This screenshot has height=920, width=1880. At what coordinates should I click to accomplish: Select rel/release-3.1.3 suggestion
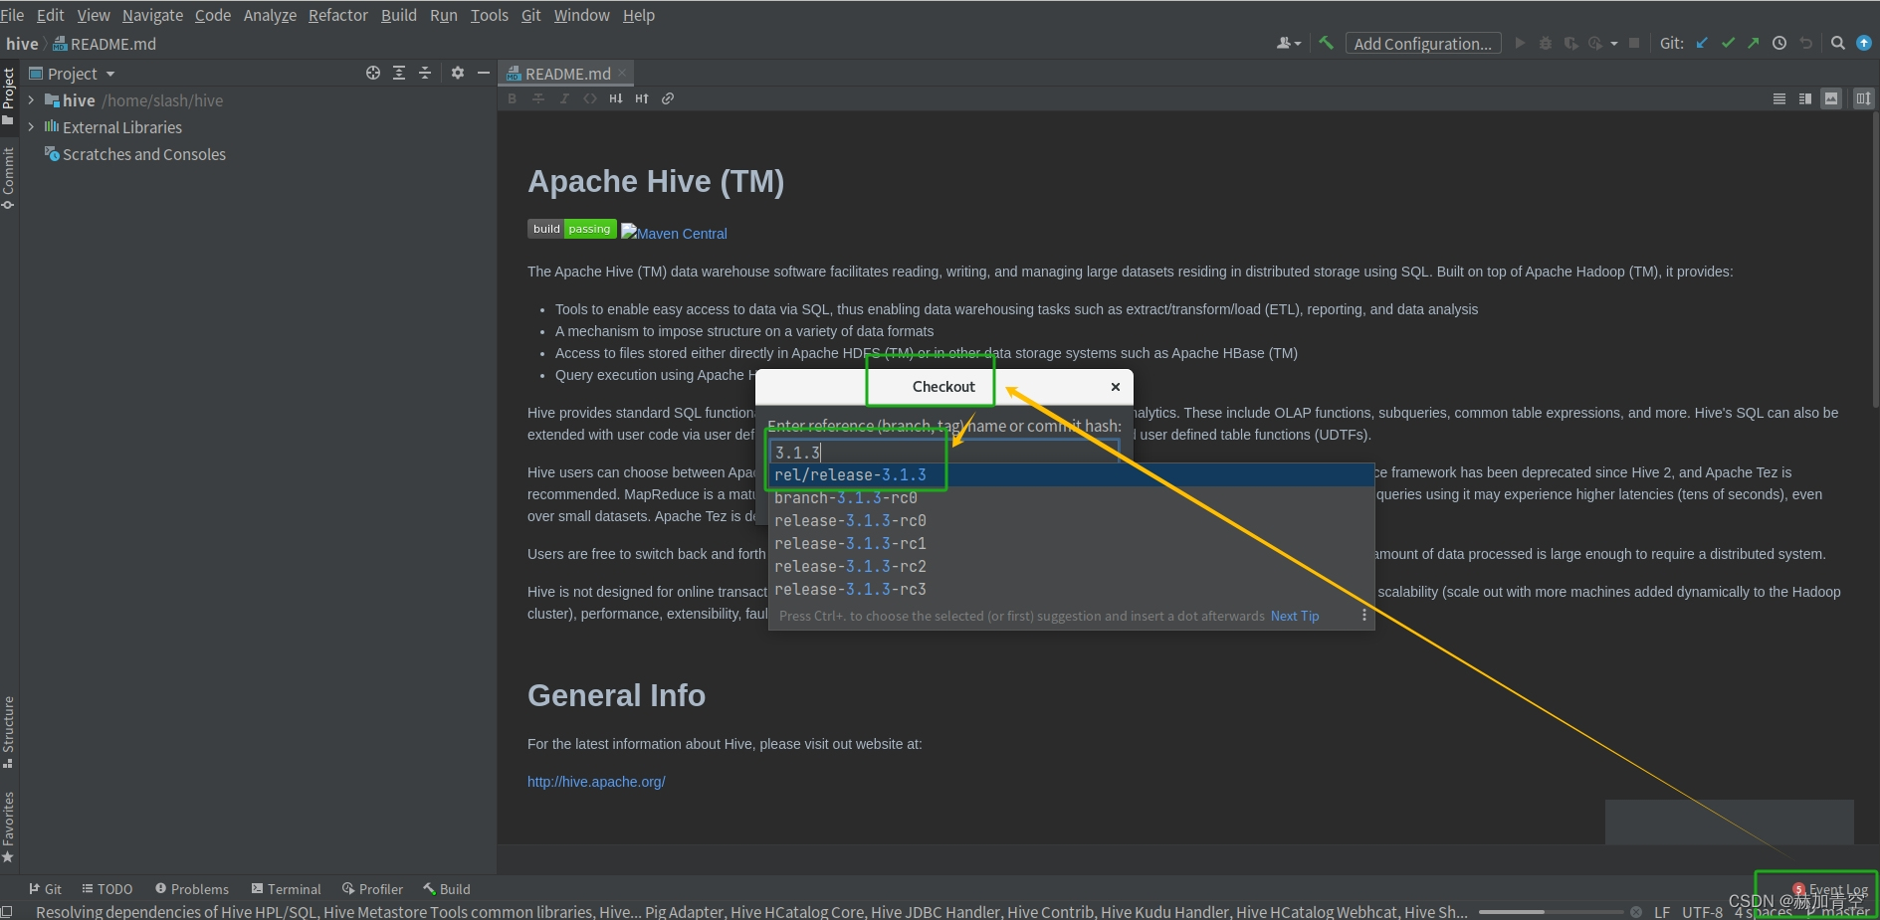click(x=1071, y=474)
